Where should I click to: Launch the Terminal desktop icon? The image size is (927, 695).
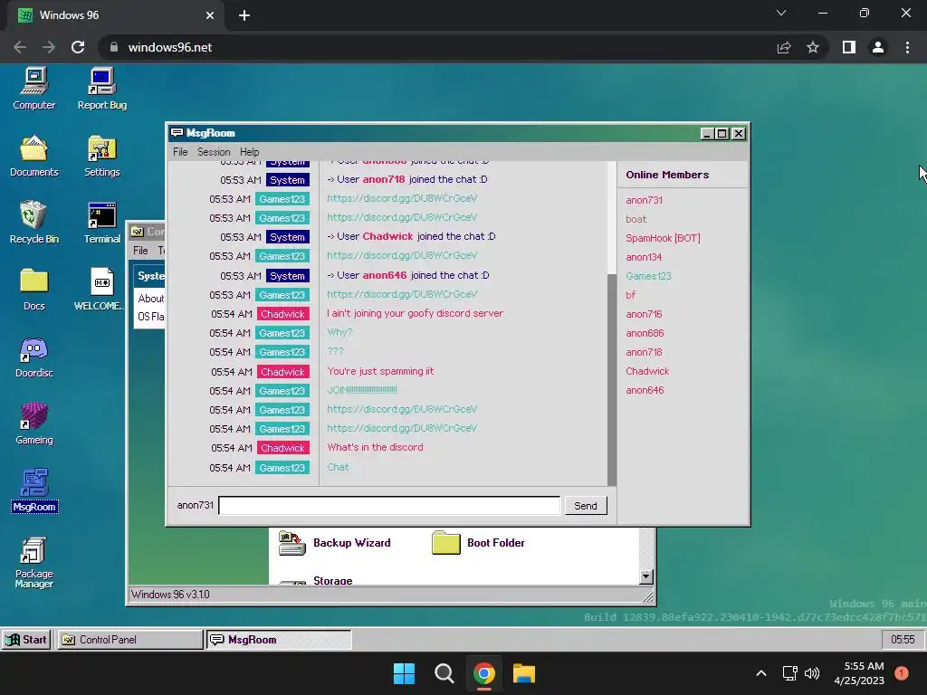101,223
